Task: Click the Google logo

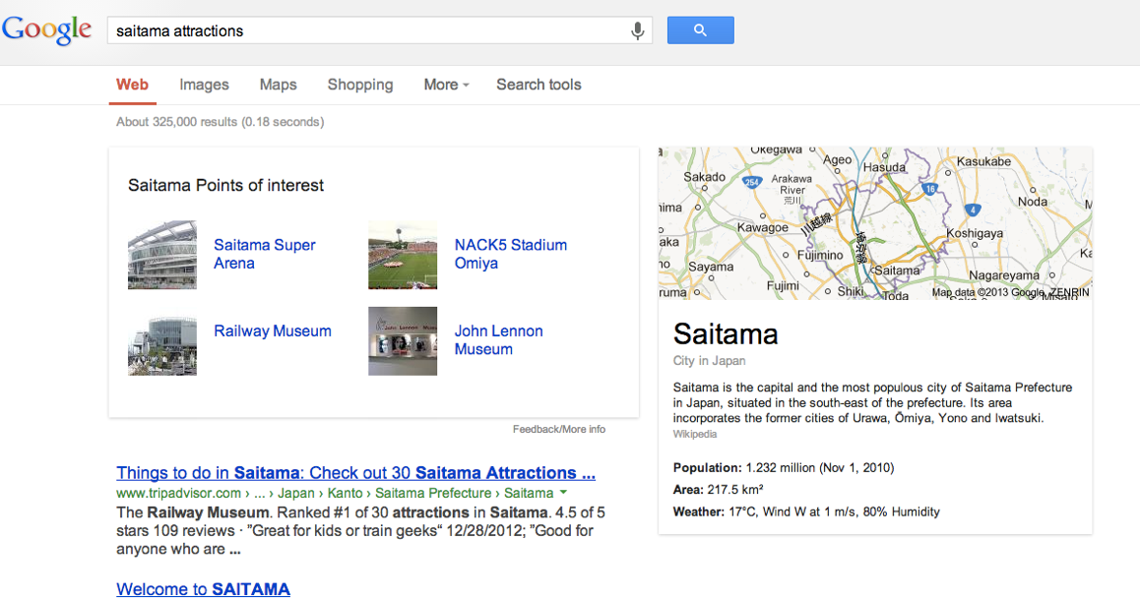Action: click(x=46, y=30)
